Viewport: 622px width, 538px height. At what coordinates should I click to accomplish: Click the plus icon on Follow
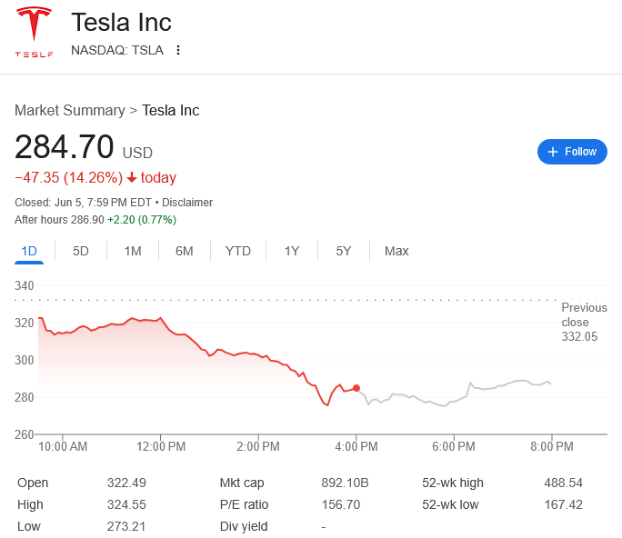pyautogui.click(x=553, y=152)
